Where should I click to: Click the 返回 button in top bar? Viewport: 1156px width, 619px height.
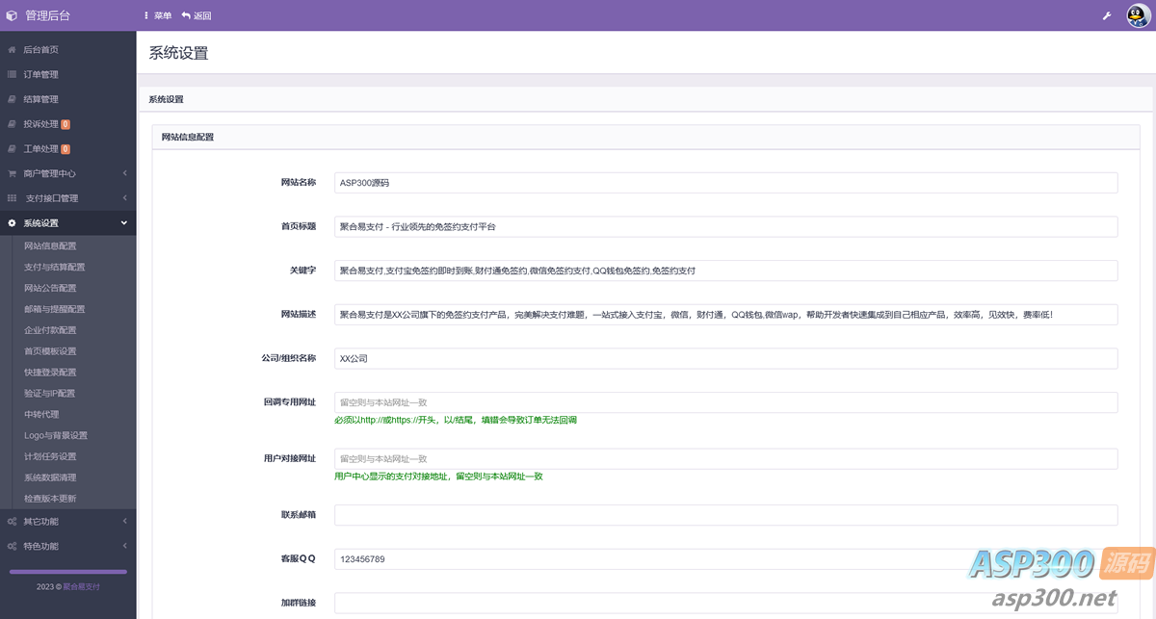coord(197,16)
